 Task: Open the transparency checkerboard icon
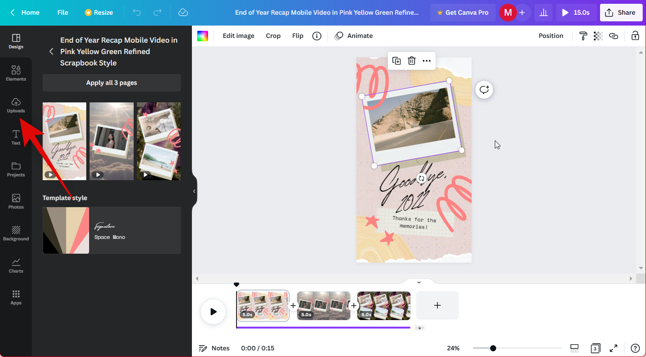[x=598, y=36]
